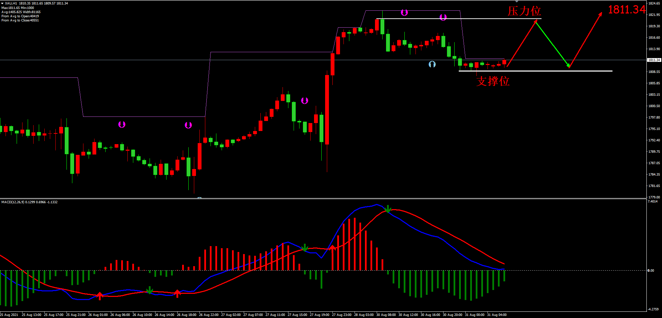
Task: Click the chart shift triangle on the top edge
Action: 517,1
